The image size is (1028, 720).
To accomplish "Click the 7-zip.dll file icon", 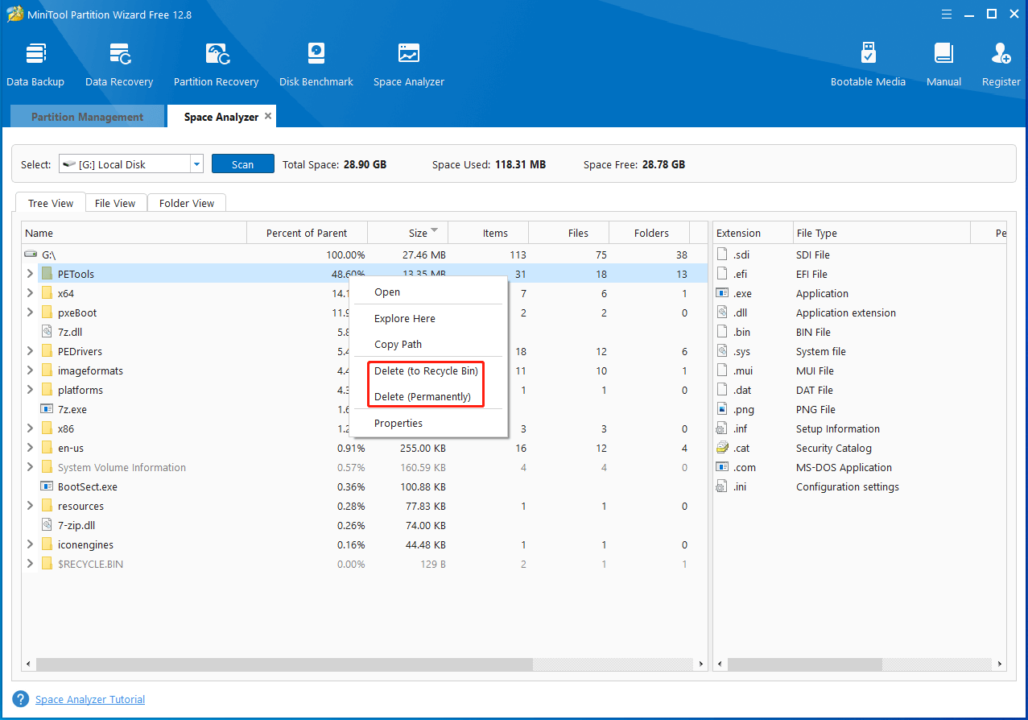I will tap(47, 525).
